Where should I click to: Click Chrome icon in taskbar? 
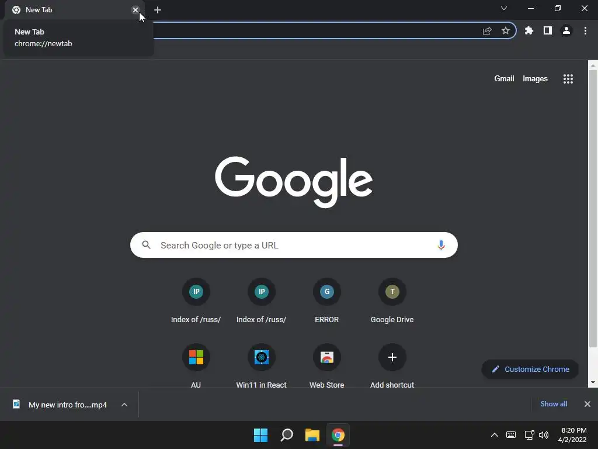338,435
